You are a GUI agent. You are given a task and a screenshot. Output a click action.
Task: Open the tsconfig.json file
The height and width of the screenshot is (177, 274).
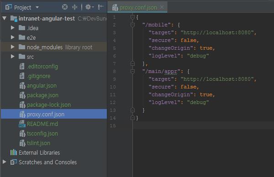click(42, 134)
